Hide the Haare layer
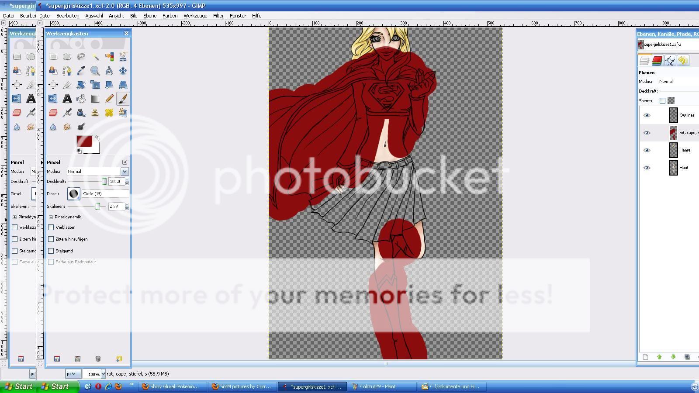Image resolution: width=699 pixels, height=393 pixels. (x=647, y=150)
